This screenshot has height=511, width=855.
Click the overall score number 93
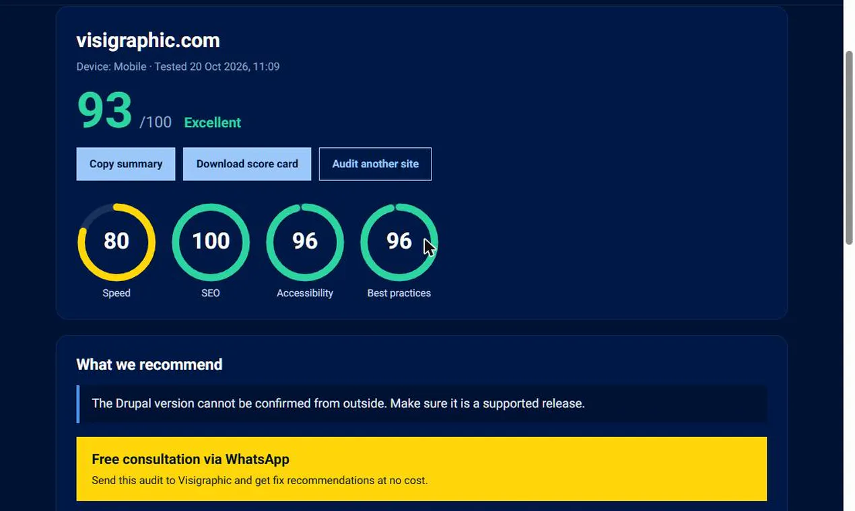pos(104,110)
